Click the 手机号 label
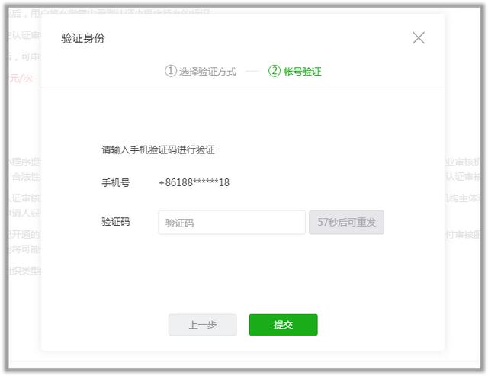488x376 pixels. 115,183
